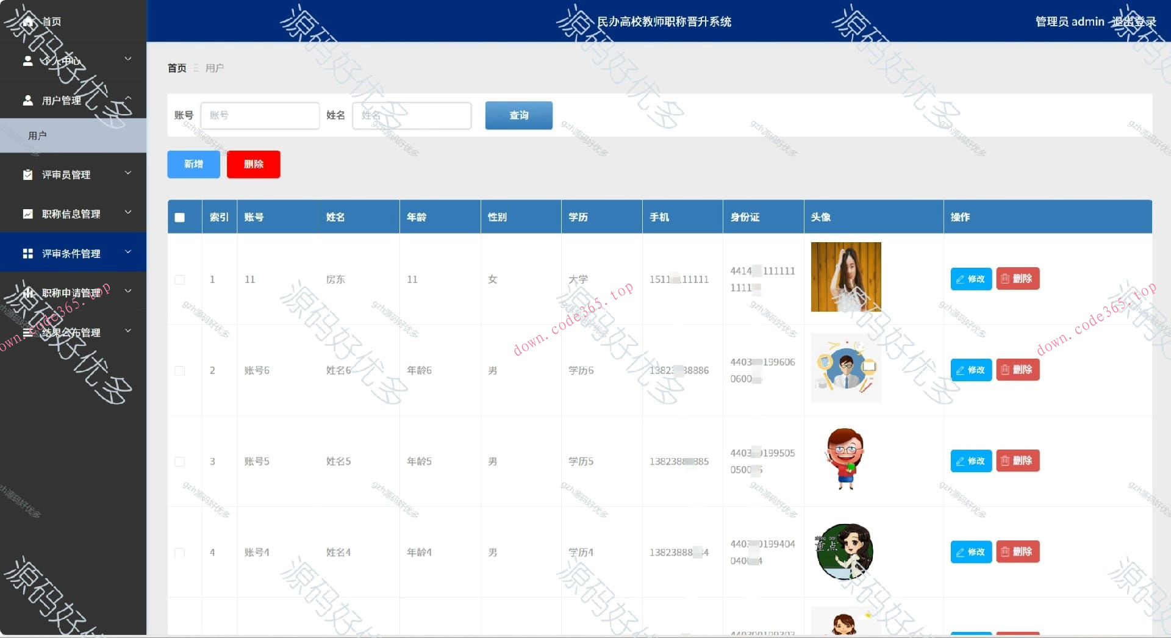This screenshot has width=1171, height=638.
Task: Click the 评审员管理 checklist icon
Action: (x=27, y=174)
